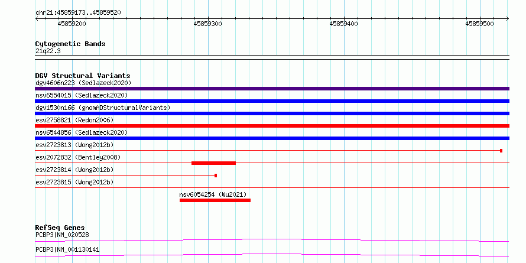
Task: Select the red nsv6054254 variant bar
Action: [x=215, y=200]
